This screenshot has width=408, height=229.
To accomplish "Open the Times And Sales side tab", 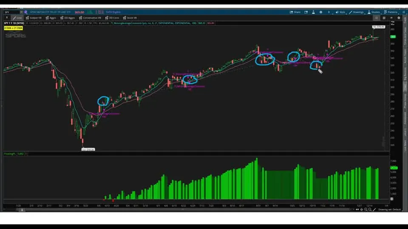I will [x=405, y=36].
